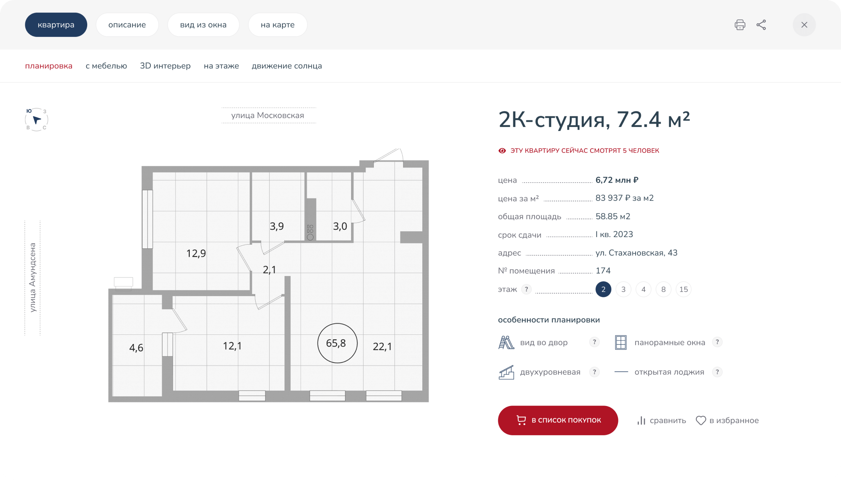This screenshot has width=841, height=480.
Task: Click the 65,8 area circle on plan
Action: click(x=337, y=343)
